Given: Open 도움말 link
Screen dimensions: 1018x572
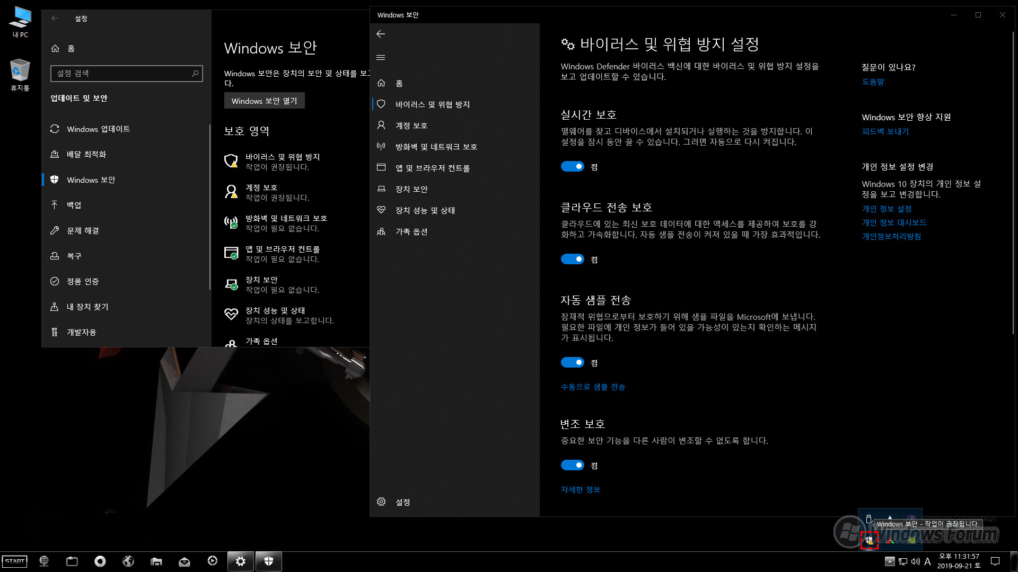Looking at the screenshot, I should (873, 82).
